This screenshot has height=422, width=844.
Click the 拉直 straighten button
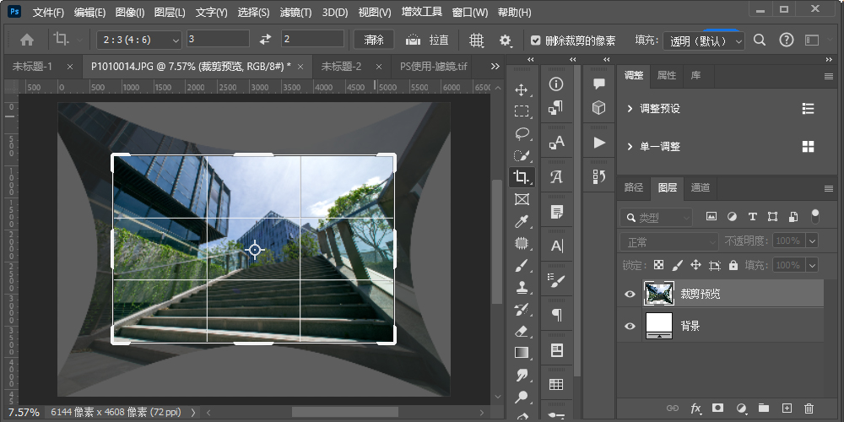[428, 40]
